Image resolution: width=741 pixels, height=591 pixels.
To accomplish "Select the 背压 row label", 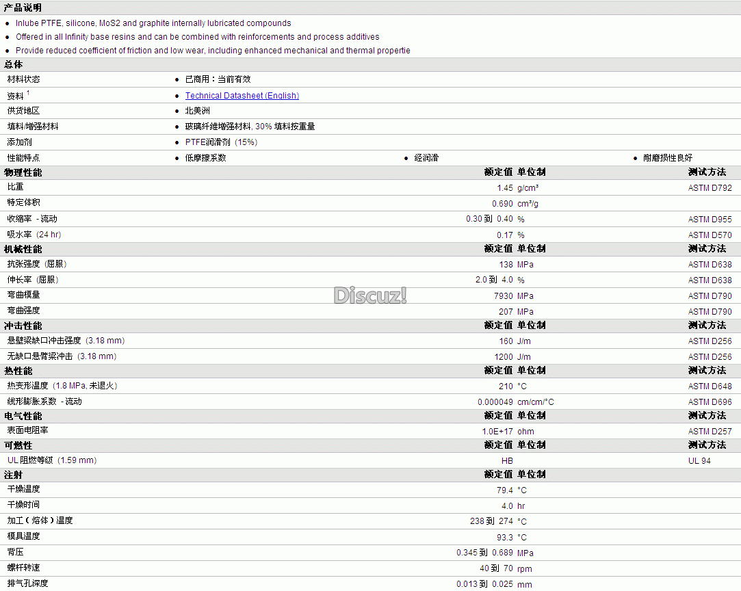I will click(x=15, y=552).
